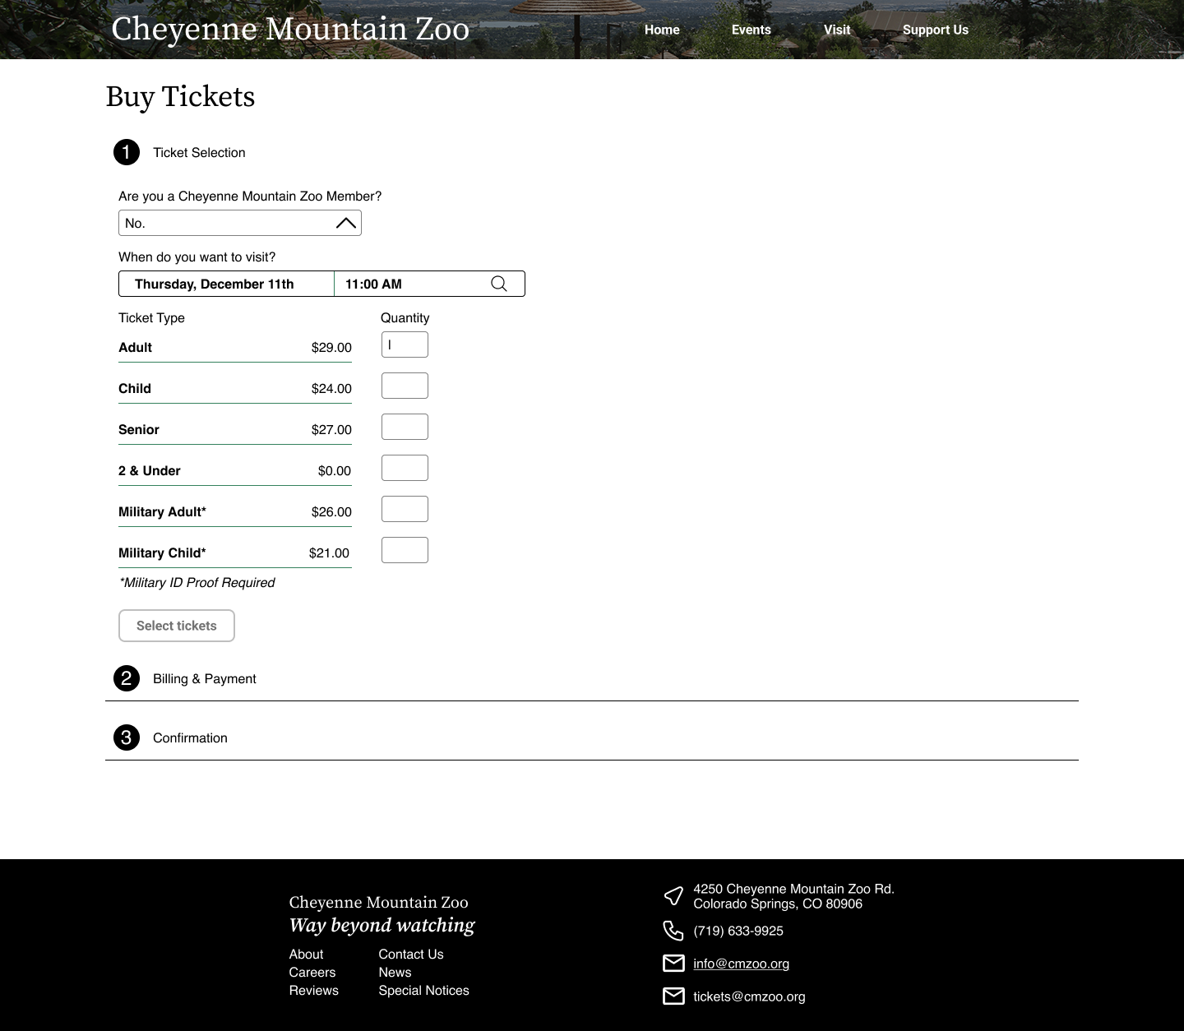Click the Cheyenne Mountain Zoo Member question label
The height and width of the screenshot is (1031, 1184).
tap(250, 196)
